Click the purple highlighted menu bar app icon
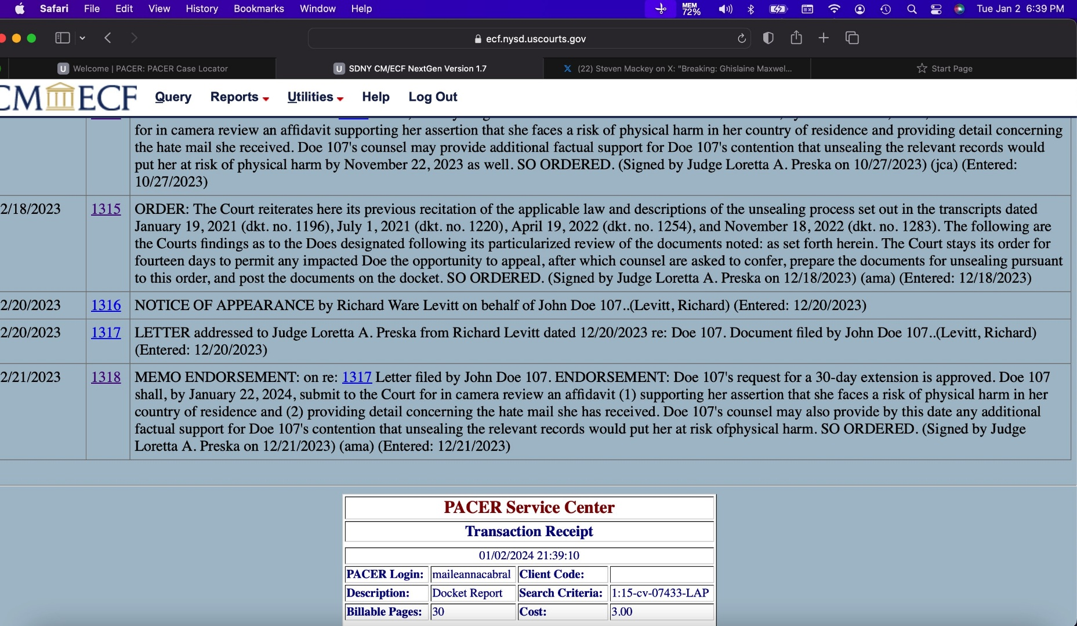The image size is (1077, 626). (661, 9)
